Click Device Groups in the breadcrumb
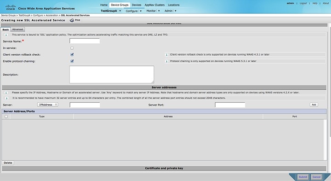331x181 pixels. 8,16
